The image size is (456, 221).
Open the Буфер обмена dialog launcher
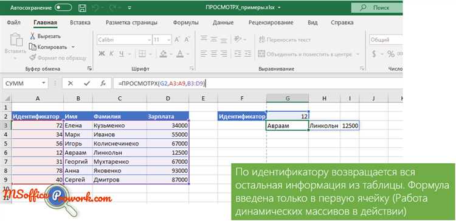[89, 68]
